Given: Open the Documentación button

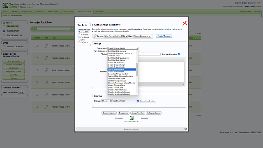Looking at the screenshot, I should coord(109,113).
